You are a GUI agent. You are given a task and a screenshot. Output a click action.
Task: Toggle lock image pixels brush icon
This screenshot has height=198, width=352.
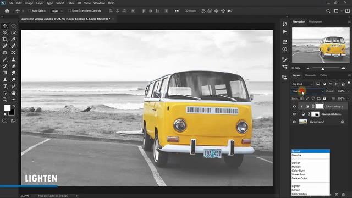click(307, 98)
